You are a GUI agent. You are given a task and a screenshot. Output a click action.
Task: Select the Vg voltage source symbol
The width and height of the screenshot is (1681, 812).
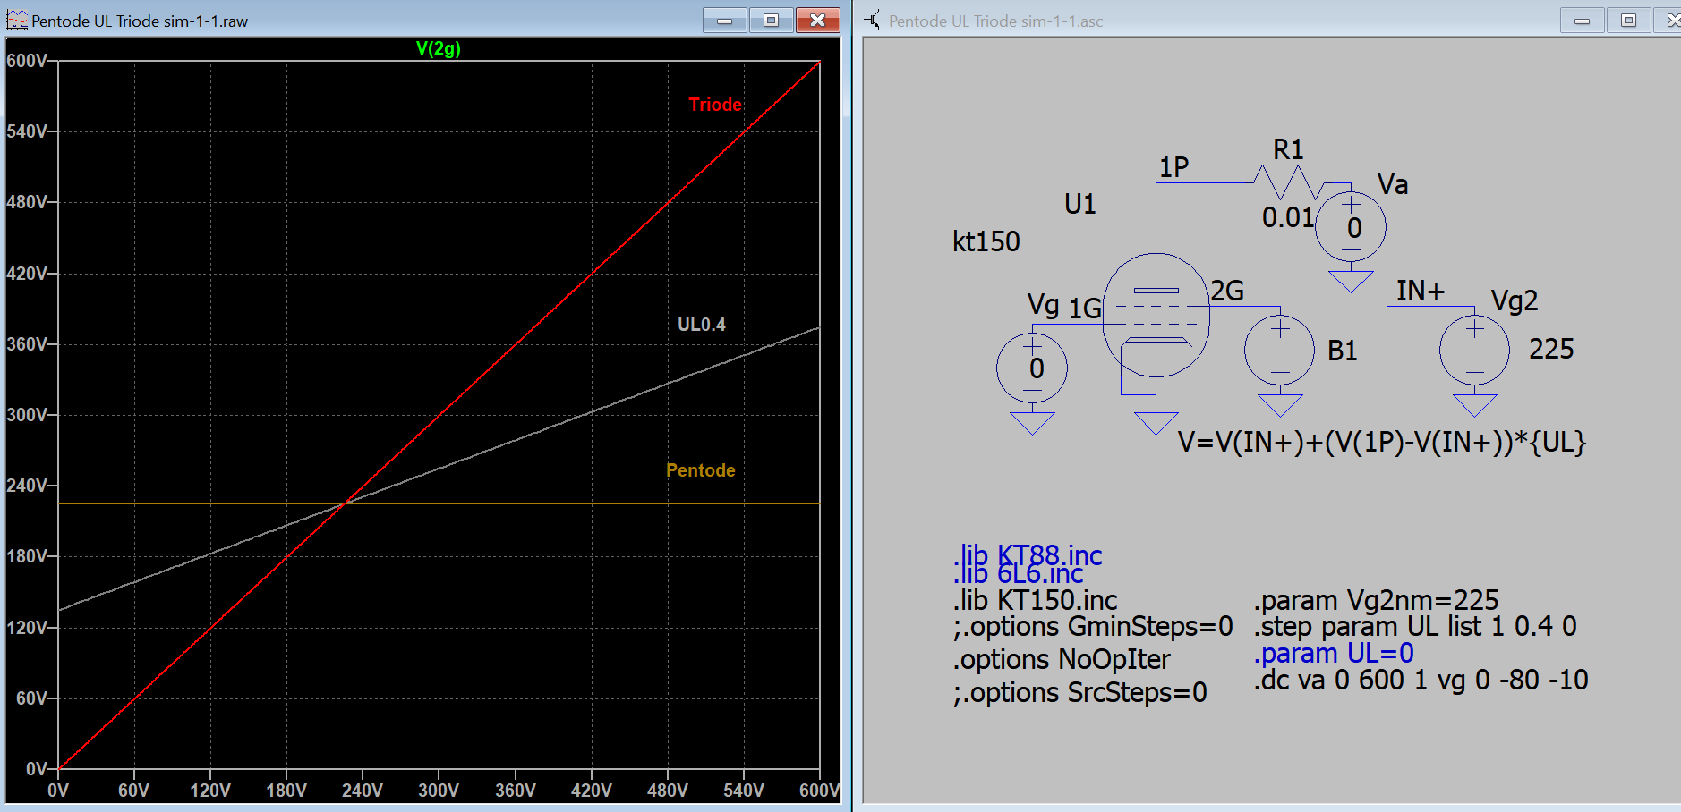pyautogui.click(x=1032, y=368)
